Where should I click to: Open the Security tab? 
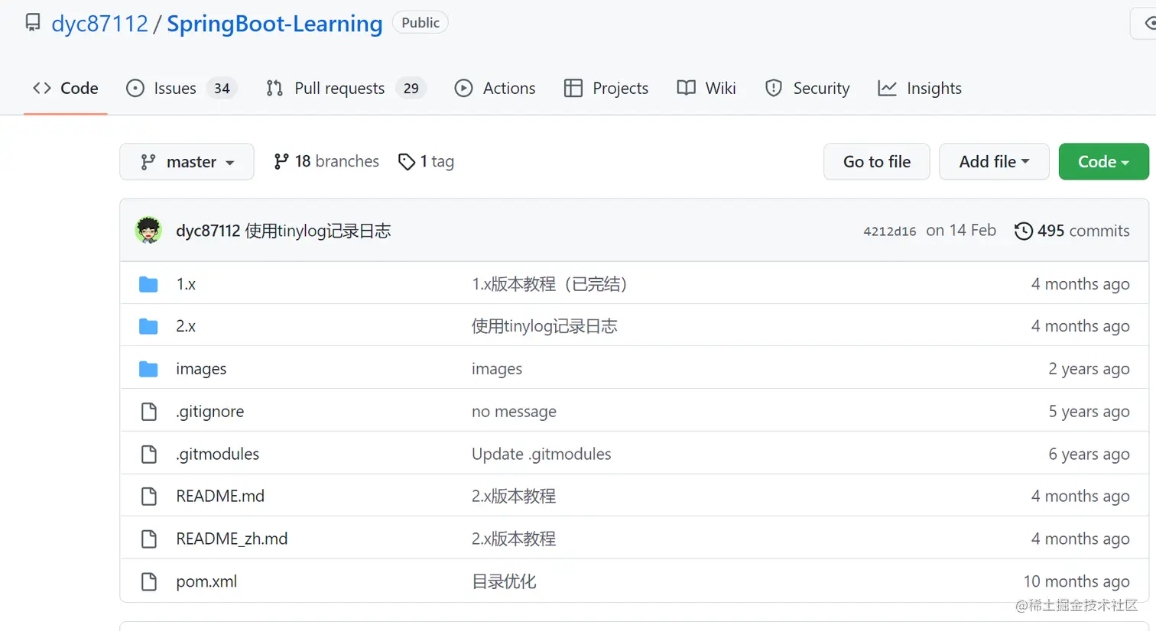[x=807, y=89]
